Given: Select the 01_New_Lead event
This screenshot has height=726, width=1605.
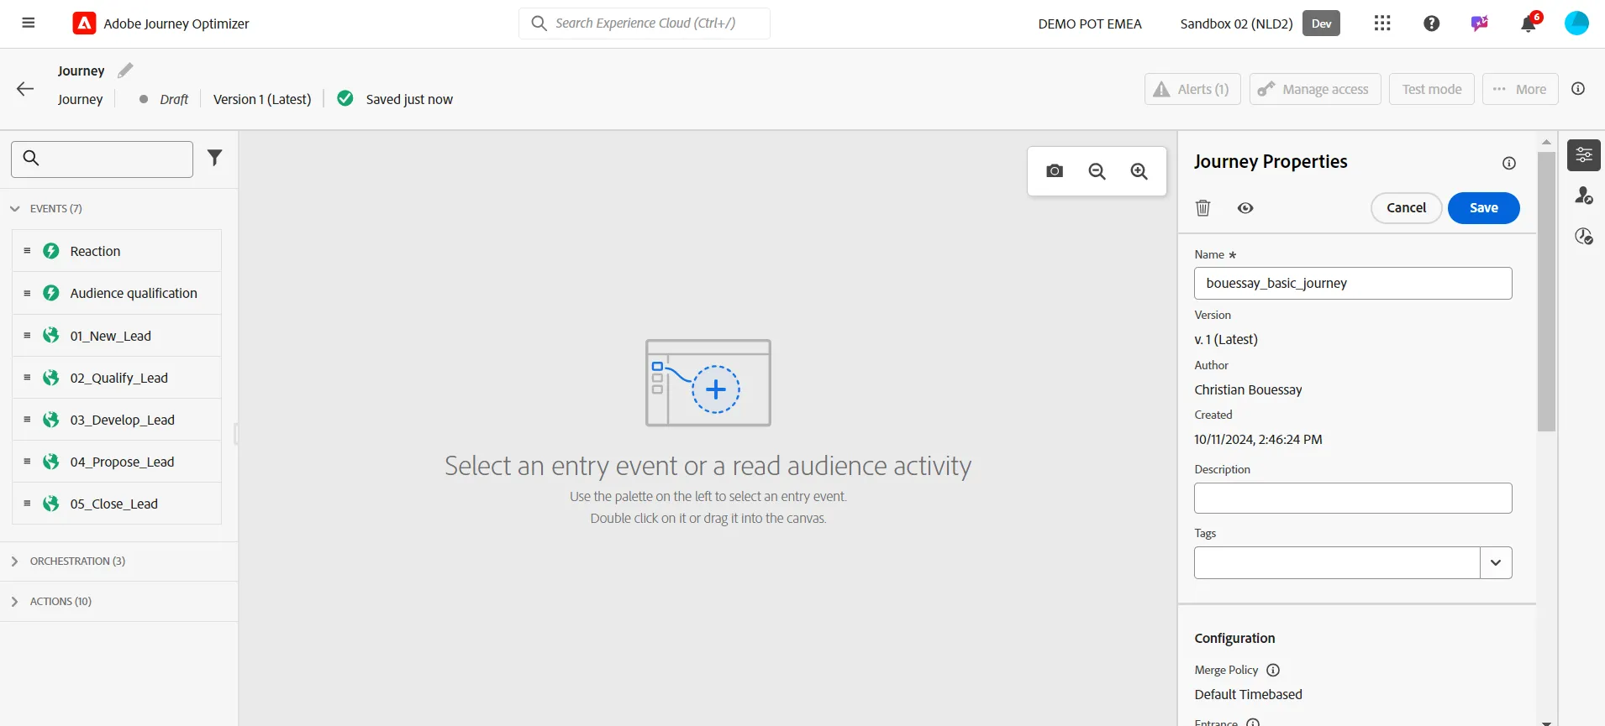Looking at the screenshot, I should (x=117, y=336).
